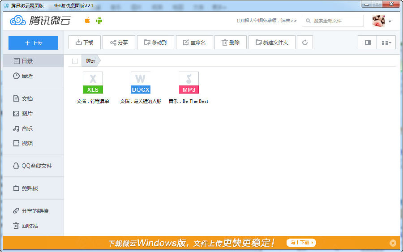Click the 微云 breadcrumb path item
This screenshot has height=252, width=403.
(91, 61)
